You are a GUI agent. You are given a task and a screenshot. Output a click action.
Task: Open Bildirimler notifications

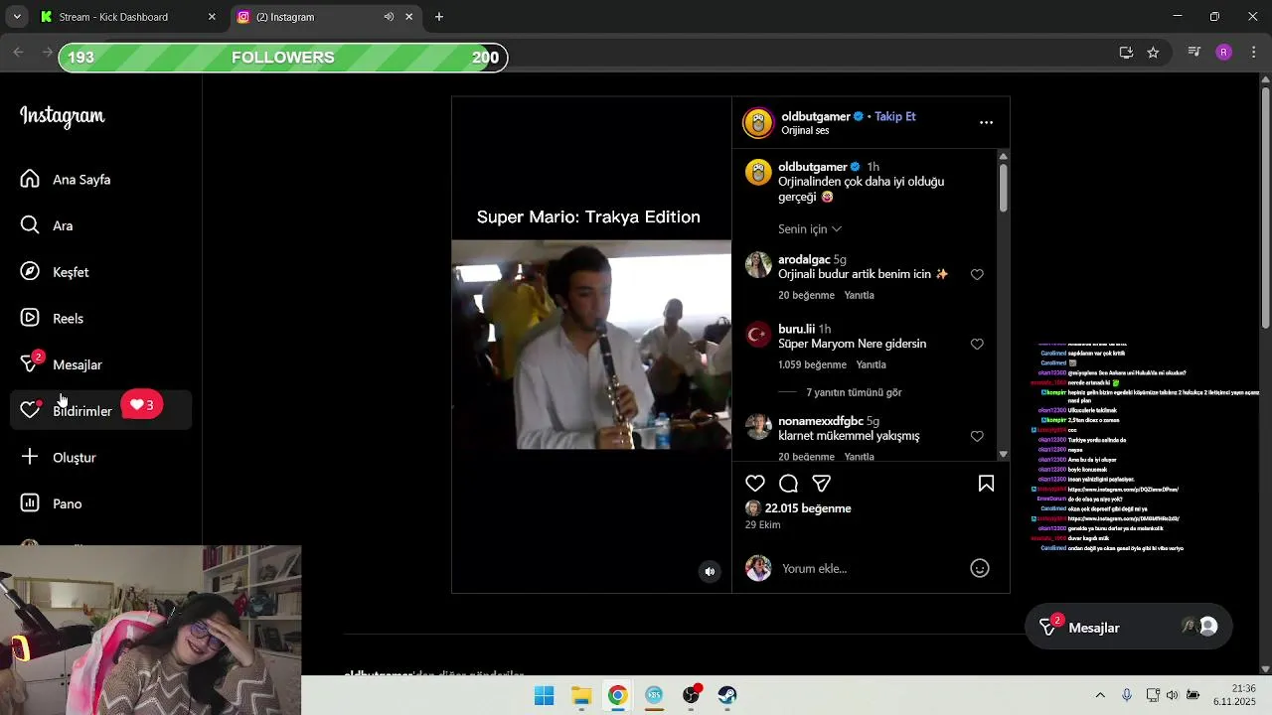click(x=100, y=411)
